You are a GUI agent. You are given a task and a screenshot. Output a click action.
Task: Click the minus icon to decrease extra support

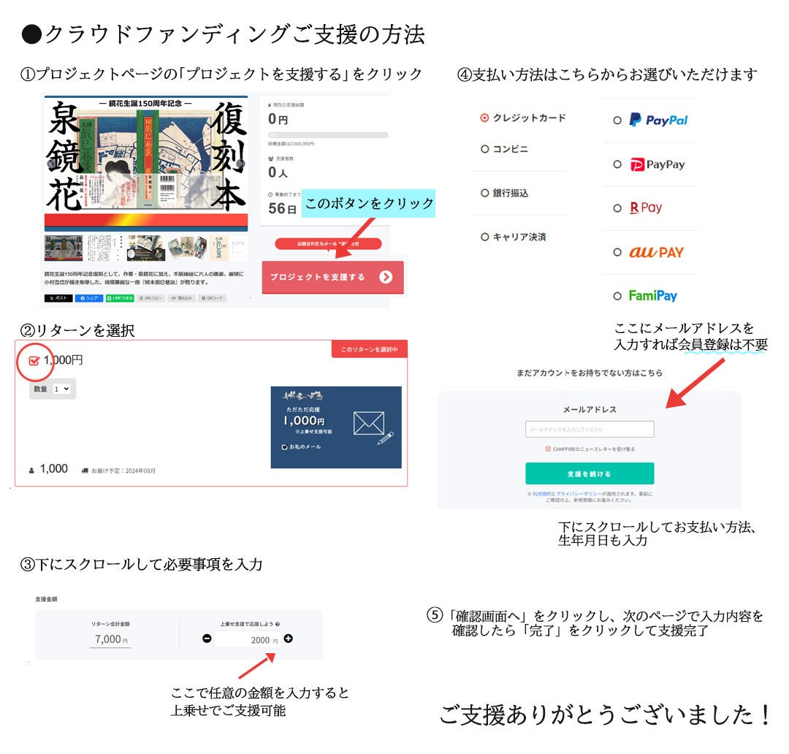click(207, 639)
